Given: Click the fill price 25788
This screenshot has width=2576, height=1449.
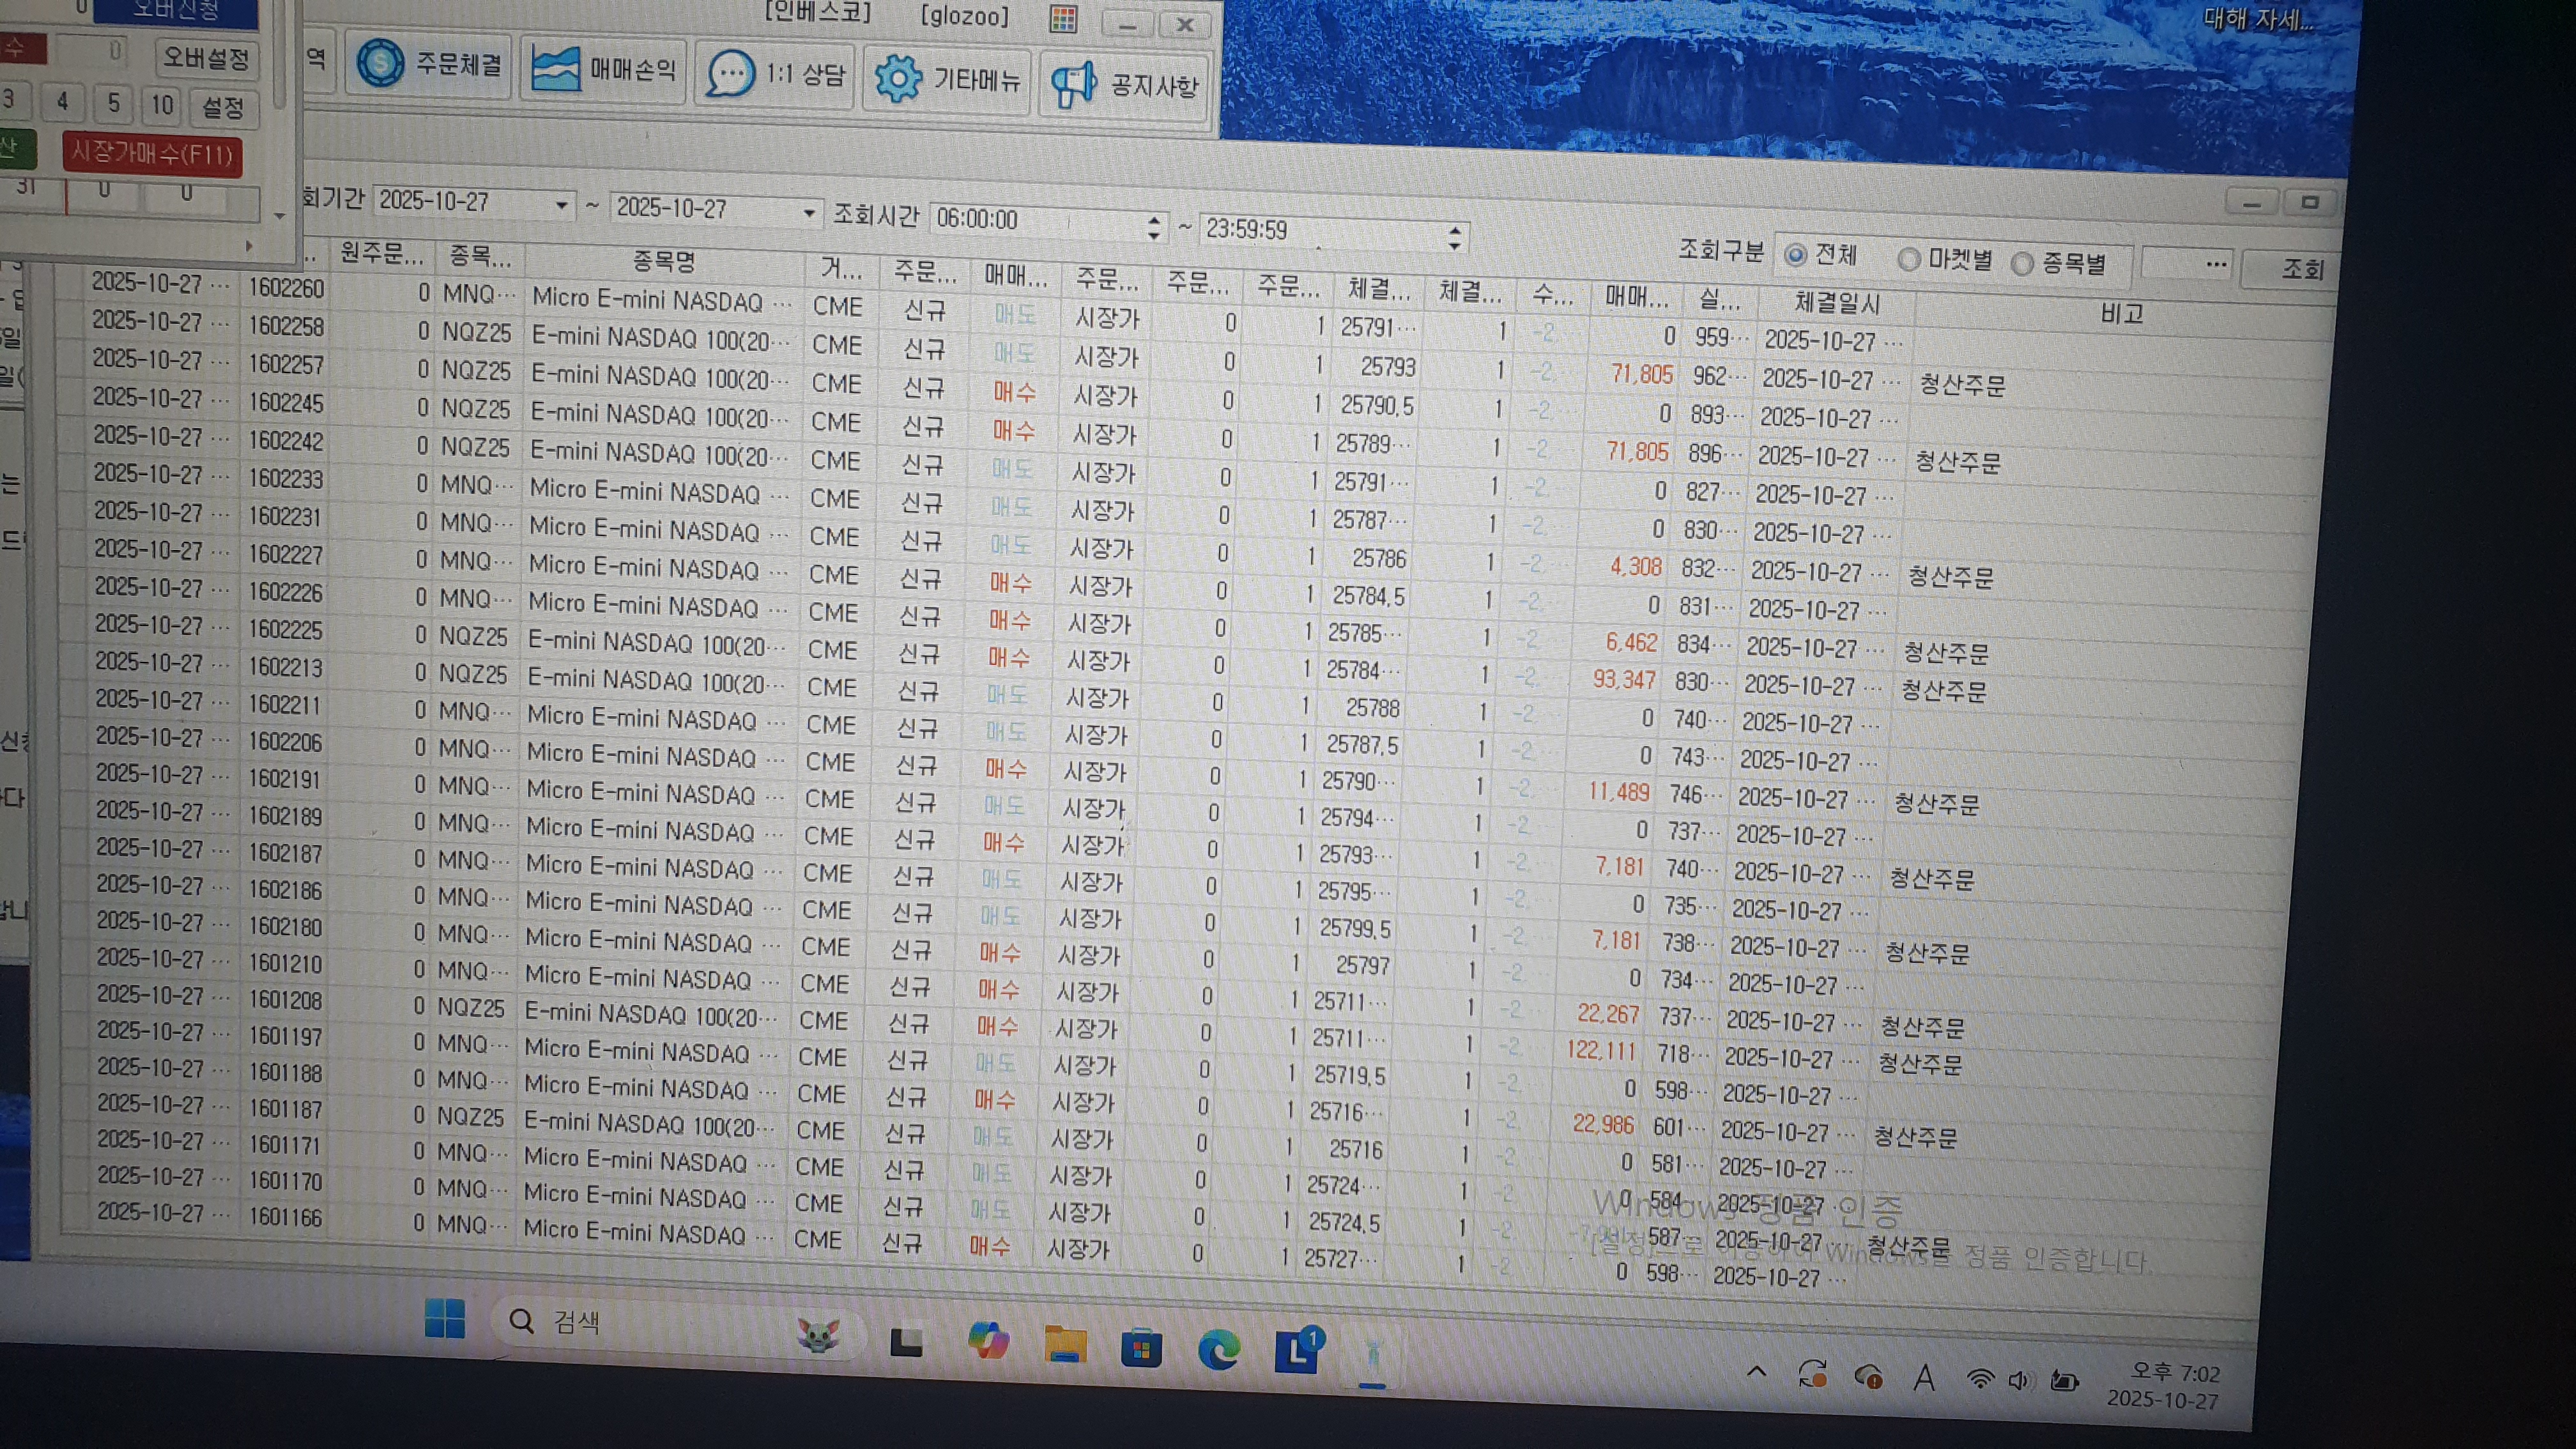Looking at the screenshot, I should [x=1372, y=708].
